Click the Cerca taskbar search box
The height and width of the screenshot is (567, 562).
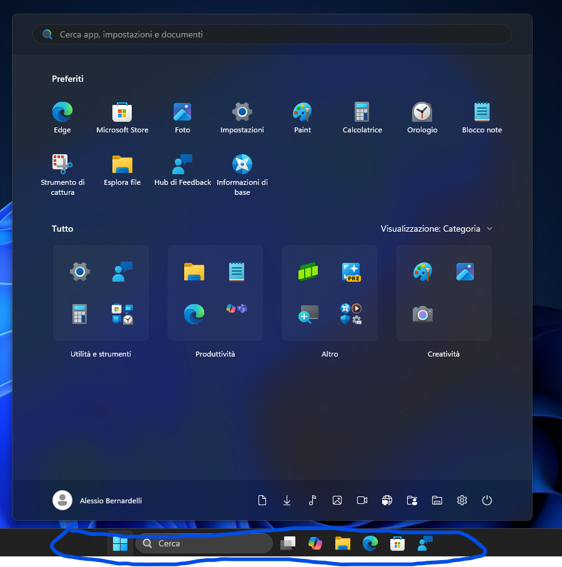(204, 543)
